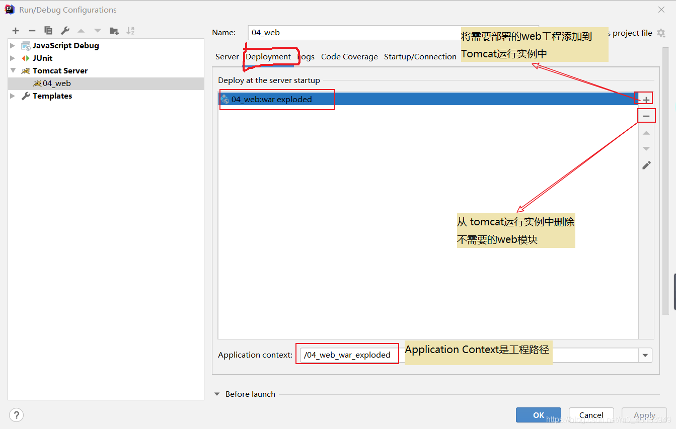Switch to Startup/Connection tab
This screenshot has height=429, width=676.
pos(420,56)
